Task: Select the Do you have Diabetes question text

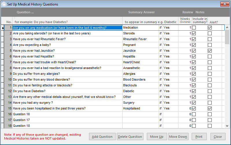Action: pos(29,91)
